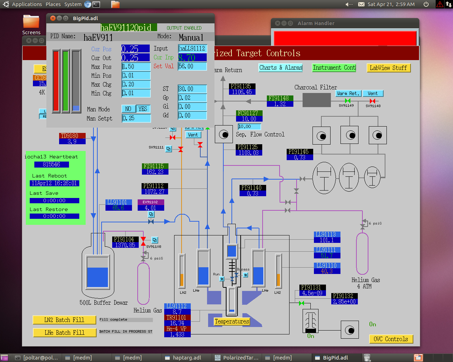This screenshot has height=362, width=453.
Task: Open the Places menu
Action: [53, 4]
